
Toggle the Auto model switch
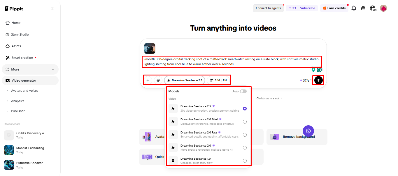(243, 91)
